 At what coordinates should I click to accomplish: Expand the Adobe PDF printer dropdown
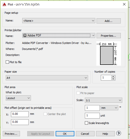[x=59, y=35]
